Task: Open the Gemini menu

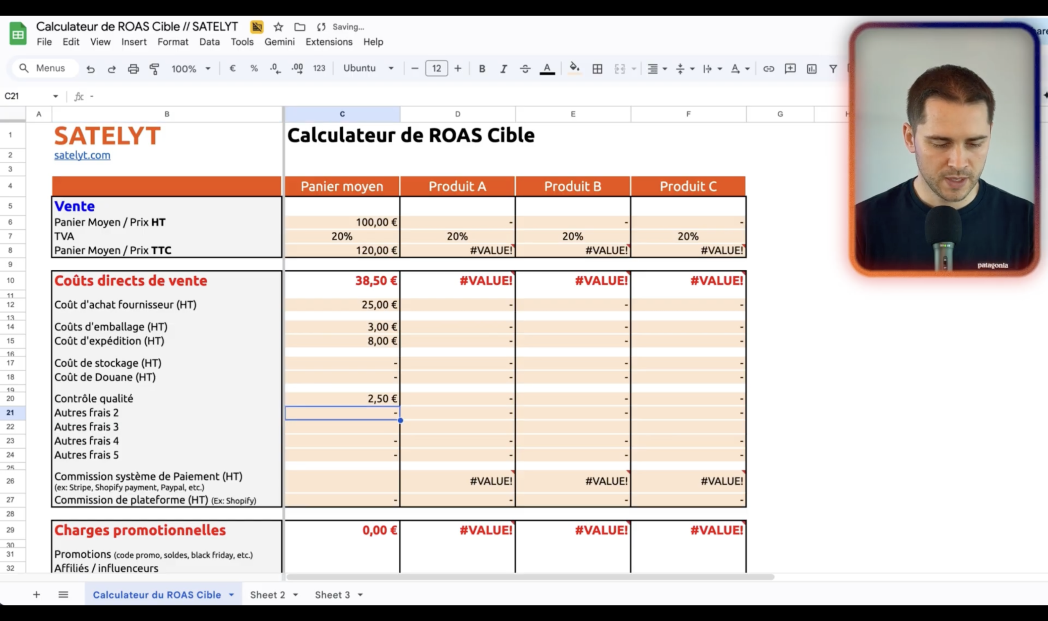Action: click(280, 42)
